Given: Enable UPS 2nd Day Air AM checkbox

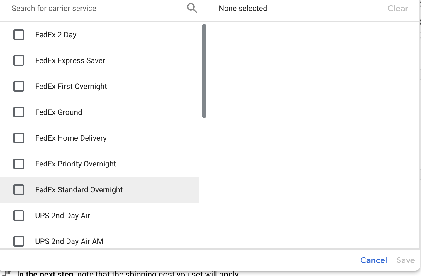Looking at the screenshot, I should 19,241.
